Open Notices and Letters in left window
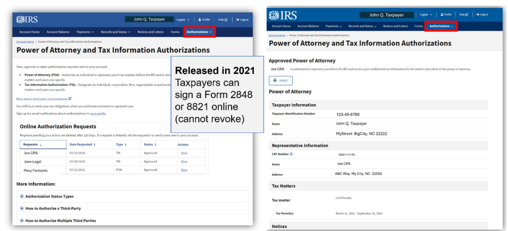The width and height of the screenshot is (508, 231). [x=150, y=32]
